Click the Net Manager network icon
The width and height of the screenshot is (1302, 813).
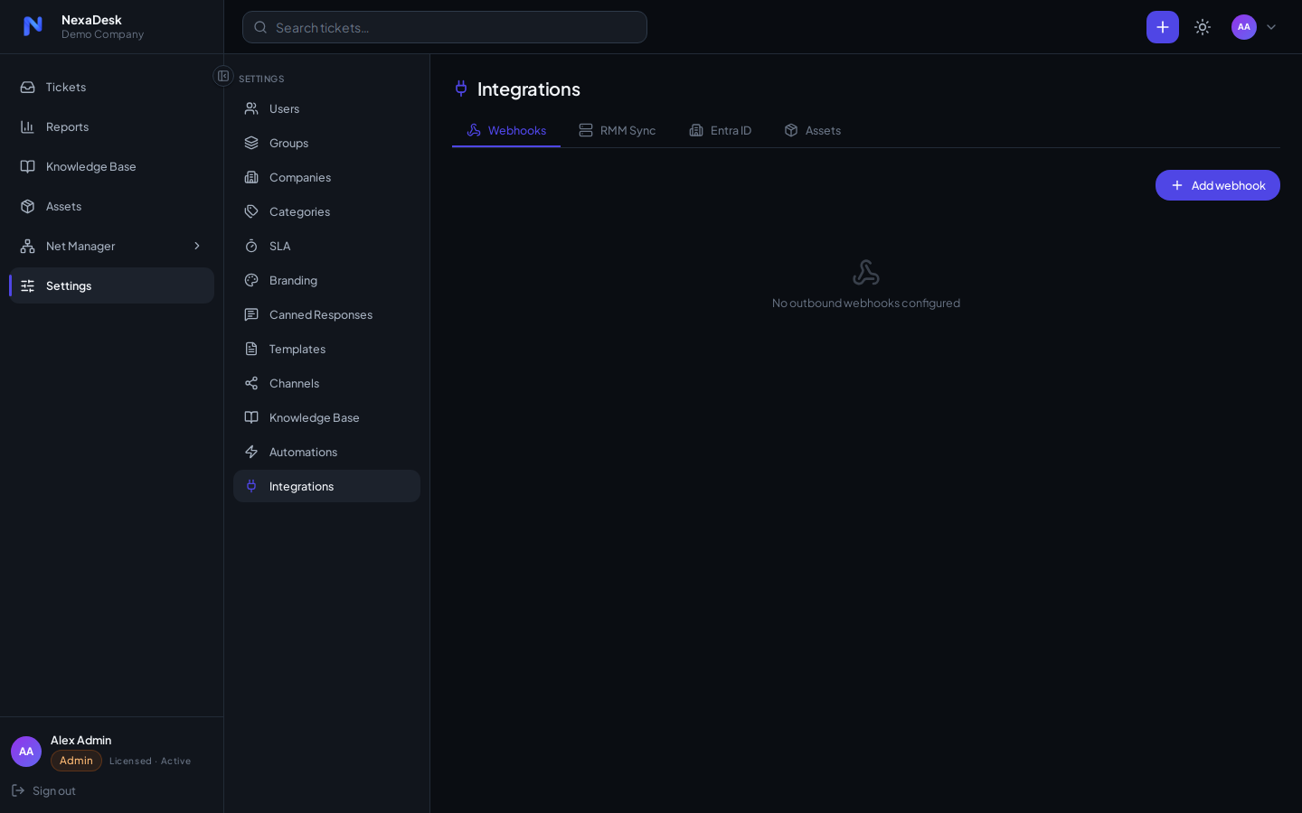(x=28, y=246)
